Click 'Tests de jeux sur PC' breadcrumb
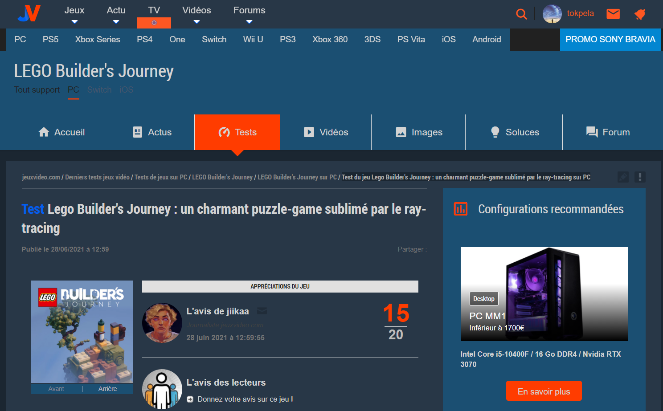 click(161, 177)
